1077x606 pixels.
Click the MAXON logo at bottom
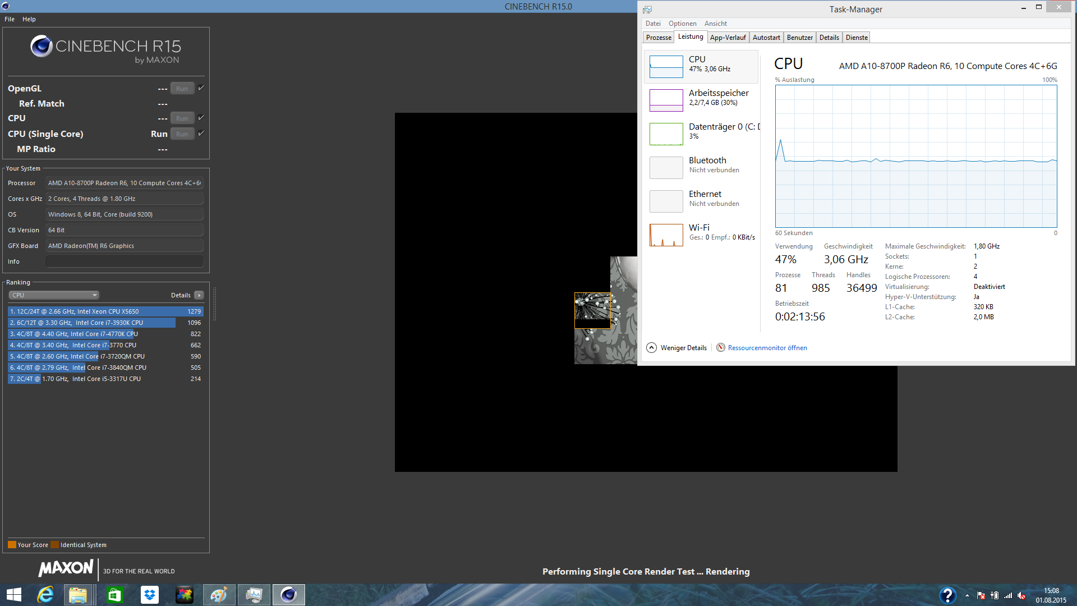coord(66,568)
